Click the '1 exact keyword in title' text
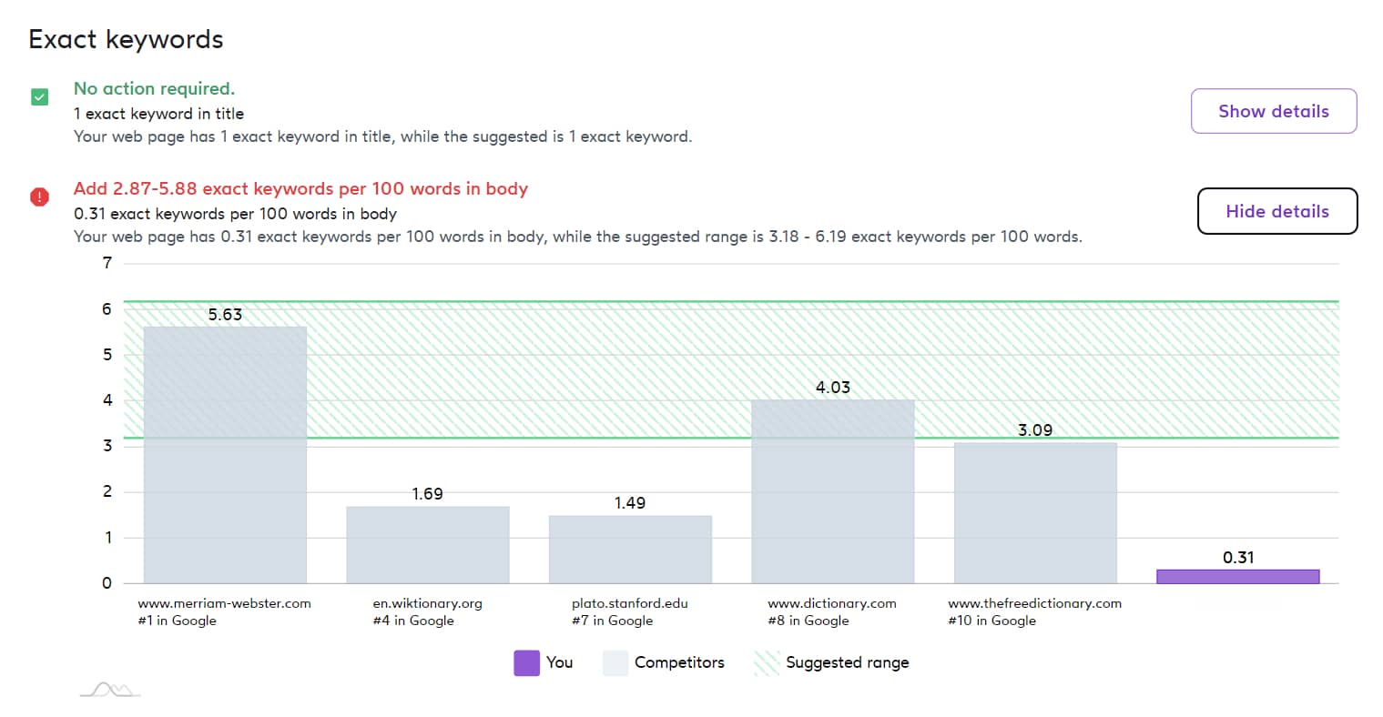Viewport: 1383px width, 717px height. [x=158, y=114]
